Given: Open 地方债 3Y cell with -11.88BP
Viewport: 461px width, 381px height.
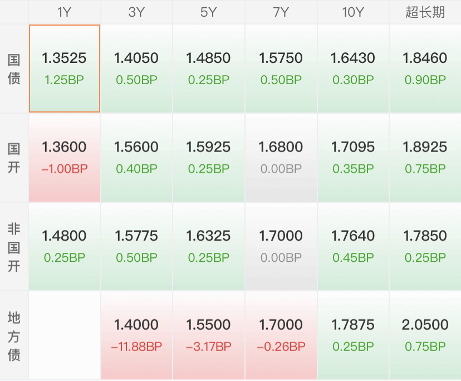Looking at the screenshot, I should coord(137,335).
